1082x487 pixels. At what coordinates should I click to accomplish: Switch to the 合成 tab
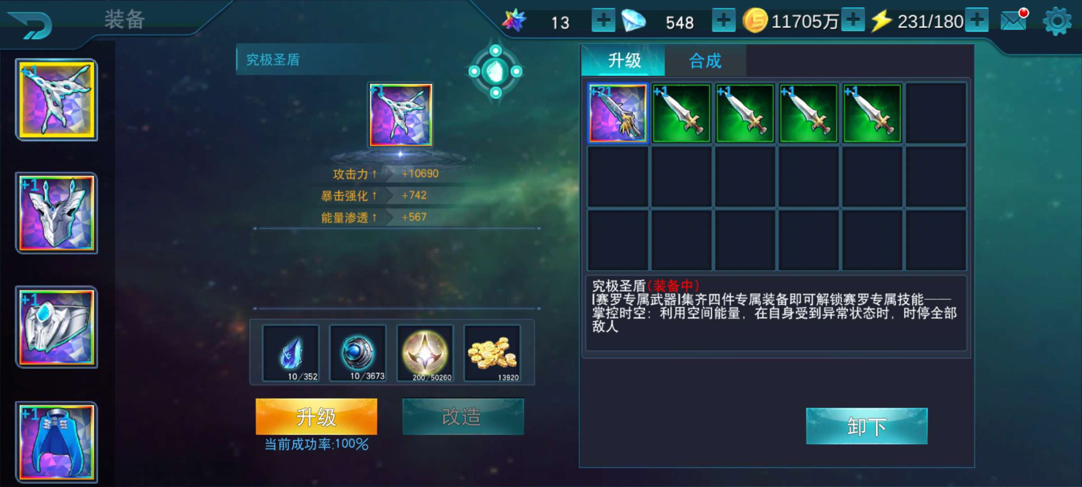(705, 60)
